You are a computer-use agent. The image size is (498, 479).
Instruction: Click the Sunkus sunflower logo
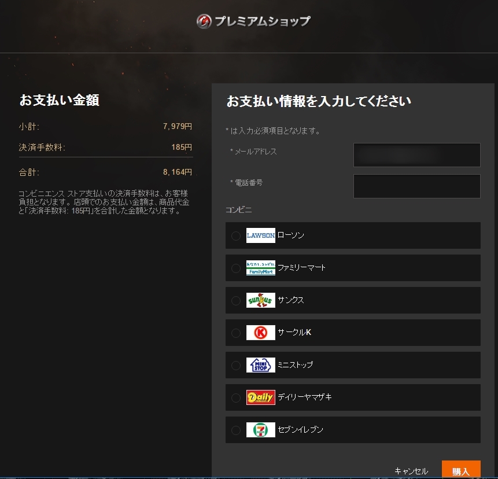point(260,300)
